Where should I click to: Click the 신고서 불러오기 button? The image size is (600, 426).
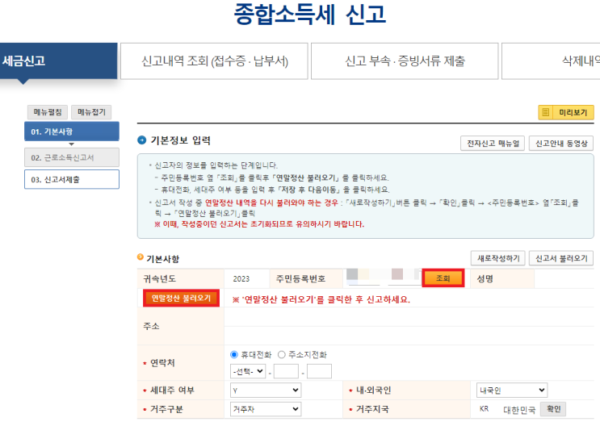[561, 258]
